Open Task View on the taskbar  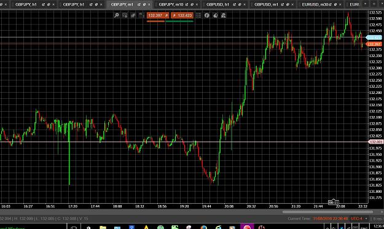click(x=74, y=228)
